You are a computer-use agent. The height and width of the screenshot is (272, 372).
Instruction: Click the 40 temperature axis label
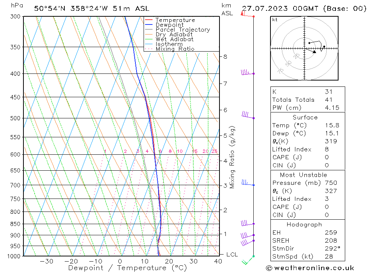point(218,261)
